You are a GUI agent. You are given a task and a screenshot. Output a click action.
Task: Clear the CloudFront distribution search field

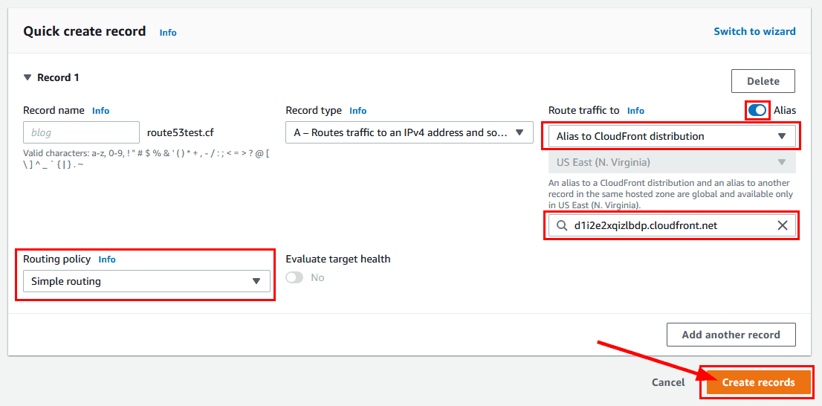782,225
